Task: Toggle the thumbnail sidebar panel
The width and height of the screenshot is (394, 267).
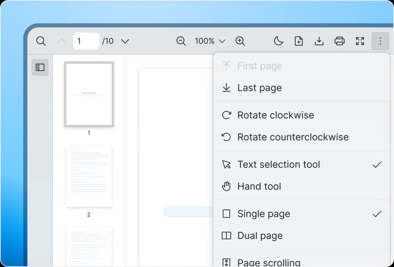Action: coord(40,67)
